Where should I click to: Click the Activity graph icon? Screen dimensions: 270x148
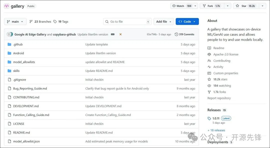pos(209,67)
